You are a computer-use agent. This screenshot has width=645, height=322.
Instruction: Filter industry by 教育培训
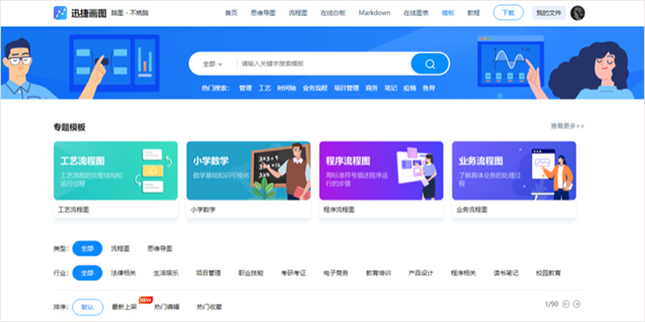coord(379,273)
